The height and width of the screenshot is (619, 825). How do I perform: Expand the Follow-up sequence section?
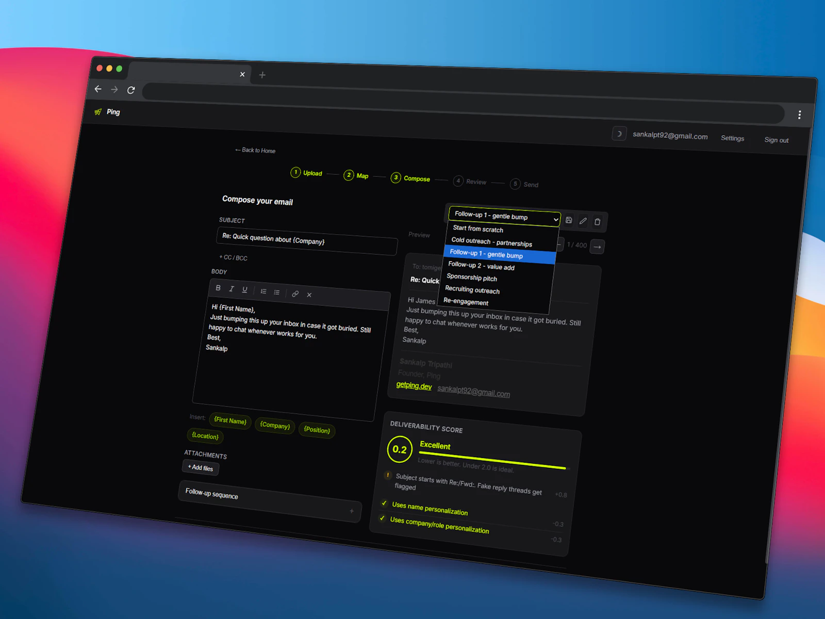(269, 501)
